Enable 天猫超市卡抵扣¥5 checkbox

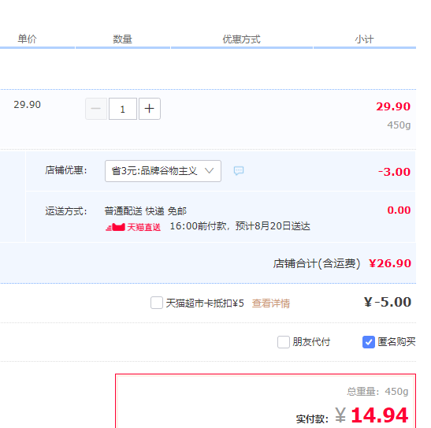157,303
